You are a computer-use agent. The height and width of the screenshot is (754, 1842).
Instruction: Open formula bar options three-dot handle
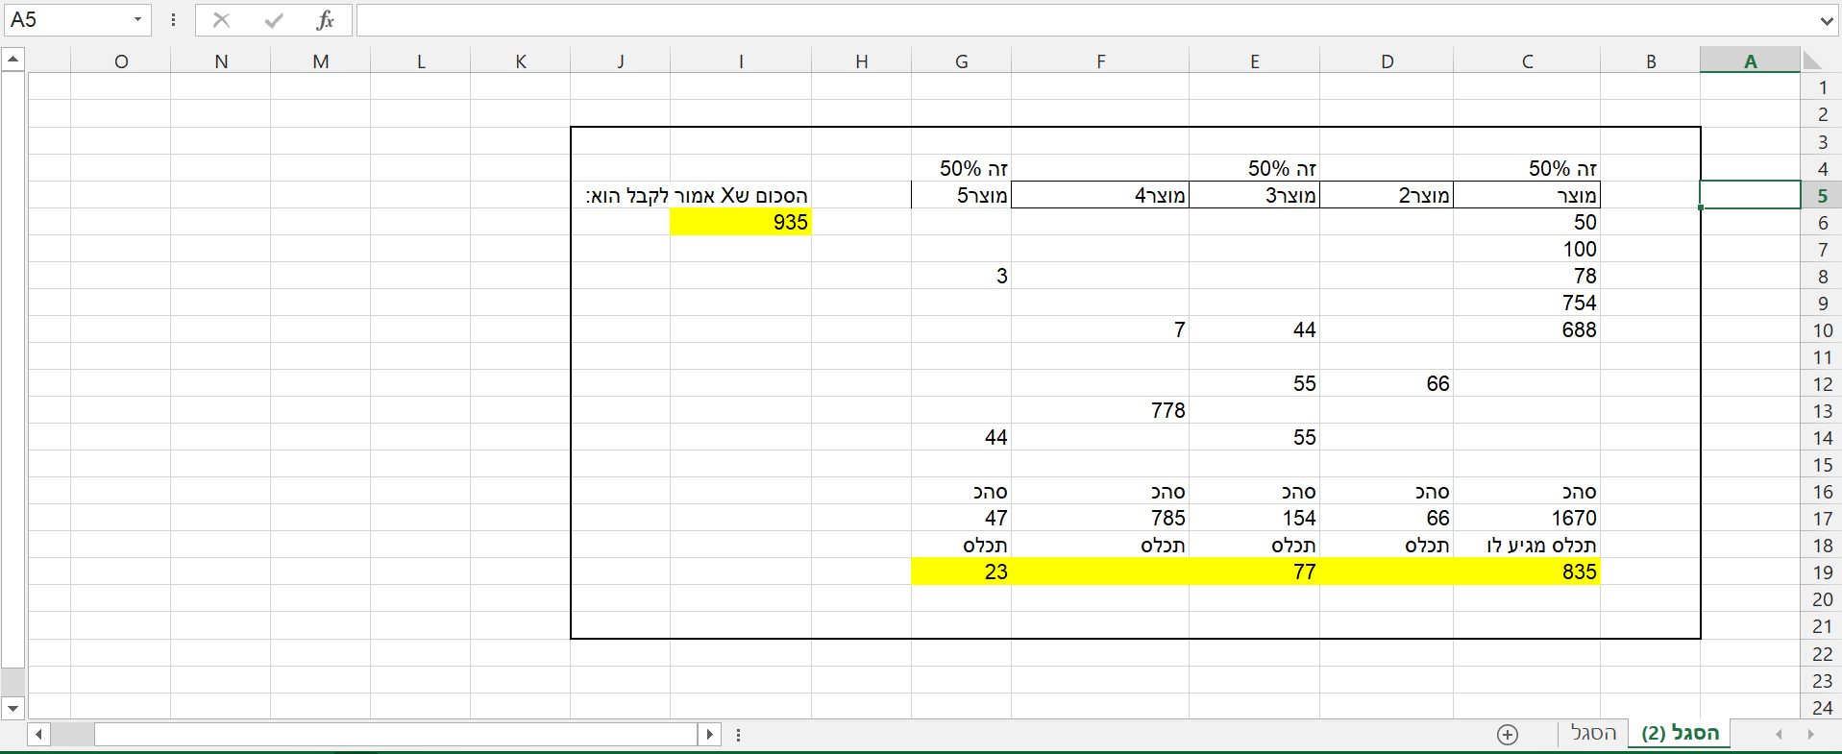click(x=173, y=20)
